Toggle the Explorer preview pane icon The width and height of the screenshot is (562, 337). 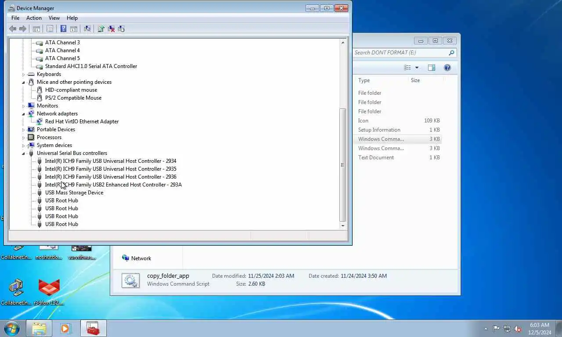click(432, 68)
